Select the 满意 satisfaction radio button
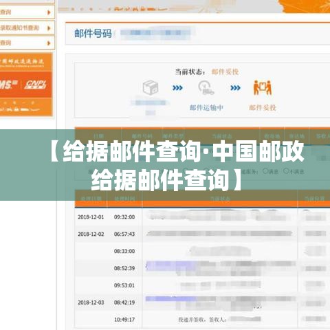 click(265, 170)
